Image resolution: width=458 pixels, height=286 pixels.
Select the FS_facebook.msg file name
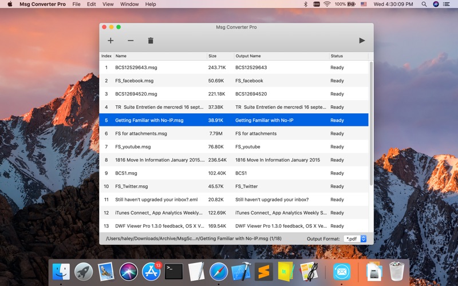pos(135,81)
